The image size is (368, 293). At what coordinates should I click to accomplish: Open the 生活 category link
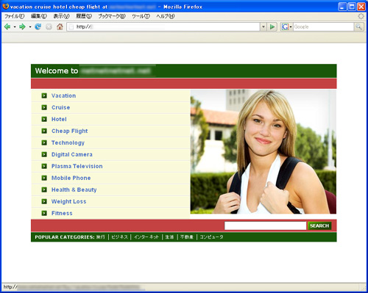(x=169, y=237)
